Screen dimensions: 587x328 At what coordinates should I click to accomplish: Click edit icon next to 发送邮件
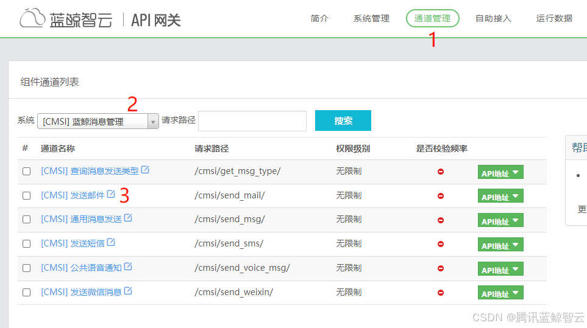pos(111,194)
